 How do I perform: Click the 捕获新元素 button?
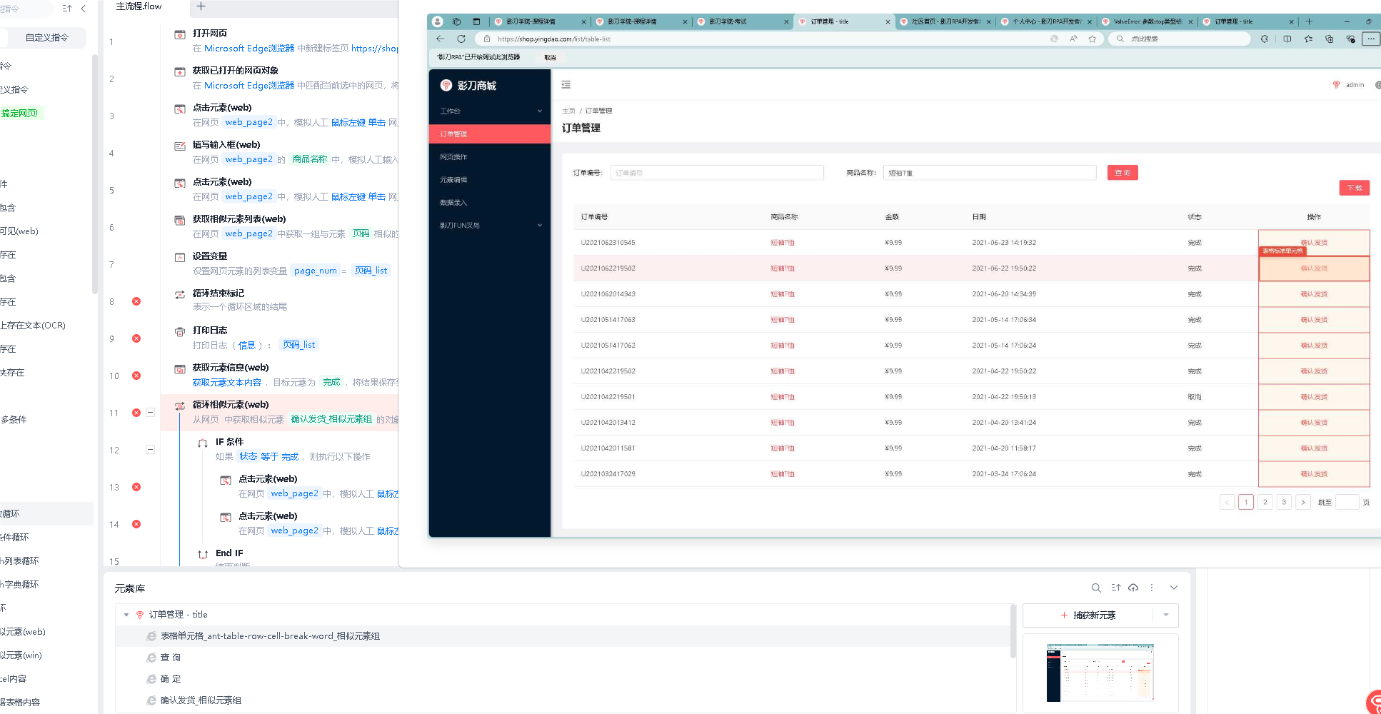[x=1088, y=615]
